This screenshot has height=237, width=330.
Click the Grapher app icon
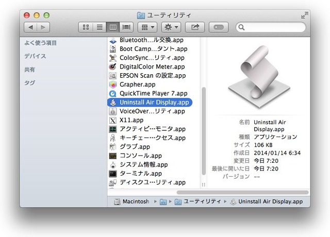pos(113,84)
